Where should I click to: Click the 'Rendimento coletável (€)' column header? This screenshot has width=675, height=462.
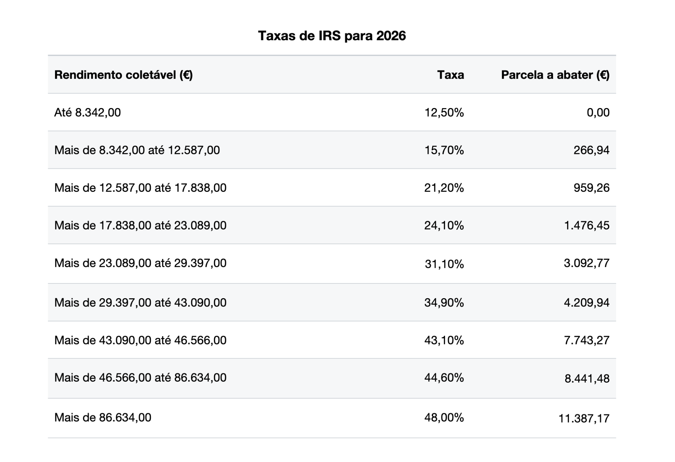(123, 75)
